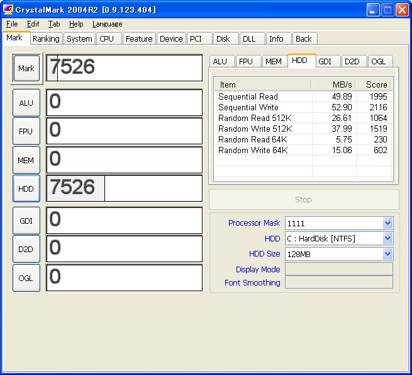Open the Edit menu
Viewport: 412px width, 375px height.
click(33, 24)
